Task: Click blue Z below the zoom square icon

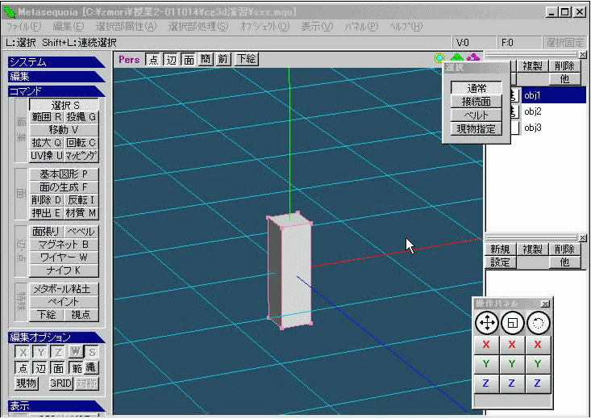Action: pyautogui.click(x=512, y=383)
